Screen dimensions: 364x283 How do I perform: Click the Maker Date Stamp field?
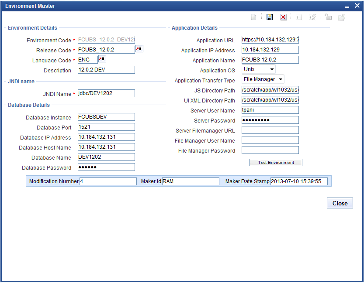[299, 181]
